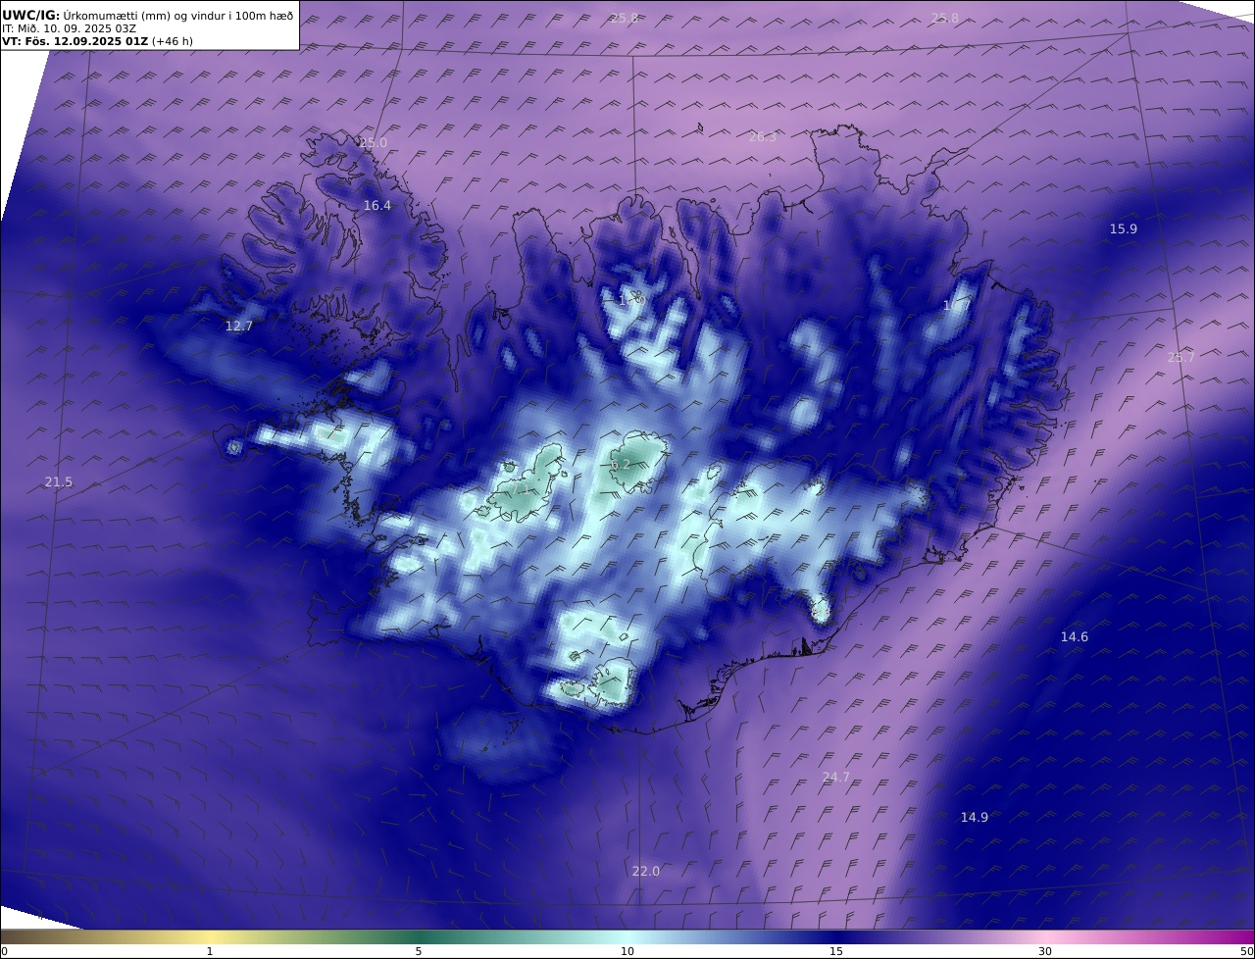Click the colorbar tick label 15
Image resolution: width=1255 pixels, height=959 pixels.
click(836, 951)
